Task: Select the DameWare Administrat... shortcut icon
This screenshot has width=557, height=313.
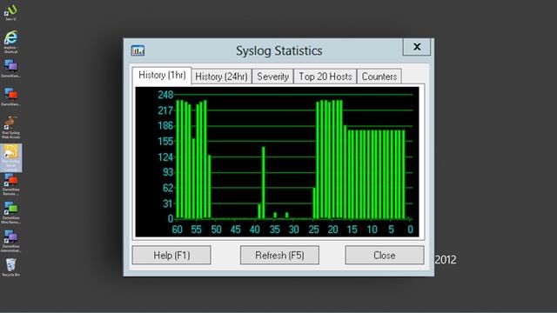Action: click(10, 241)
